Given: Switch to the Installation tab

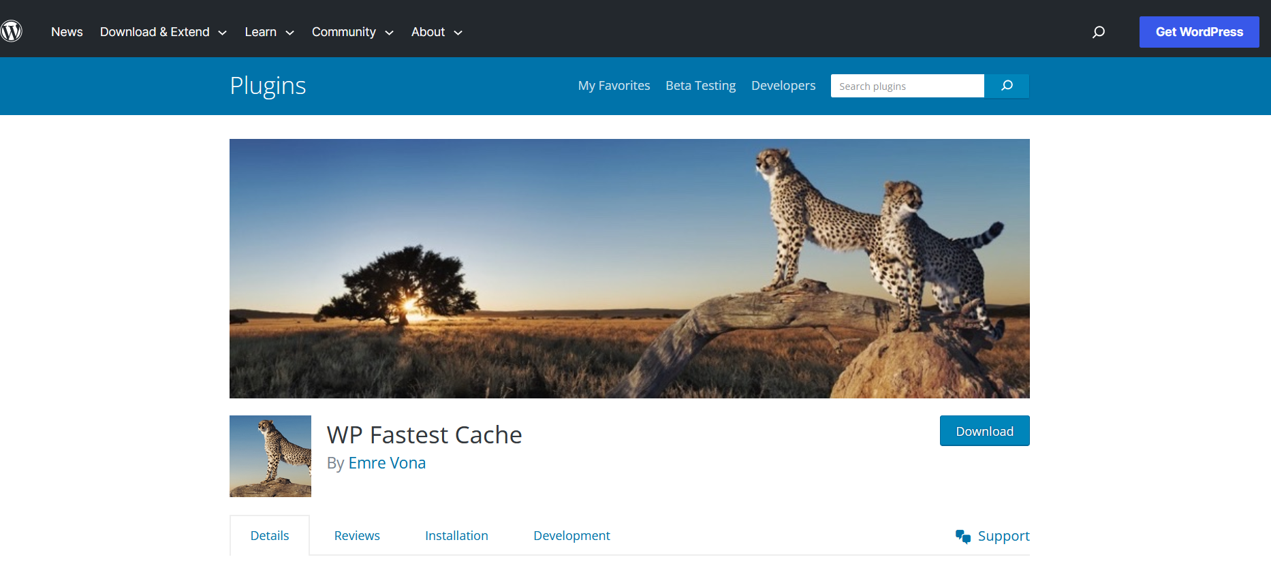Looking at the screenshot, I should click(456, 535).
